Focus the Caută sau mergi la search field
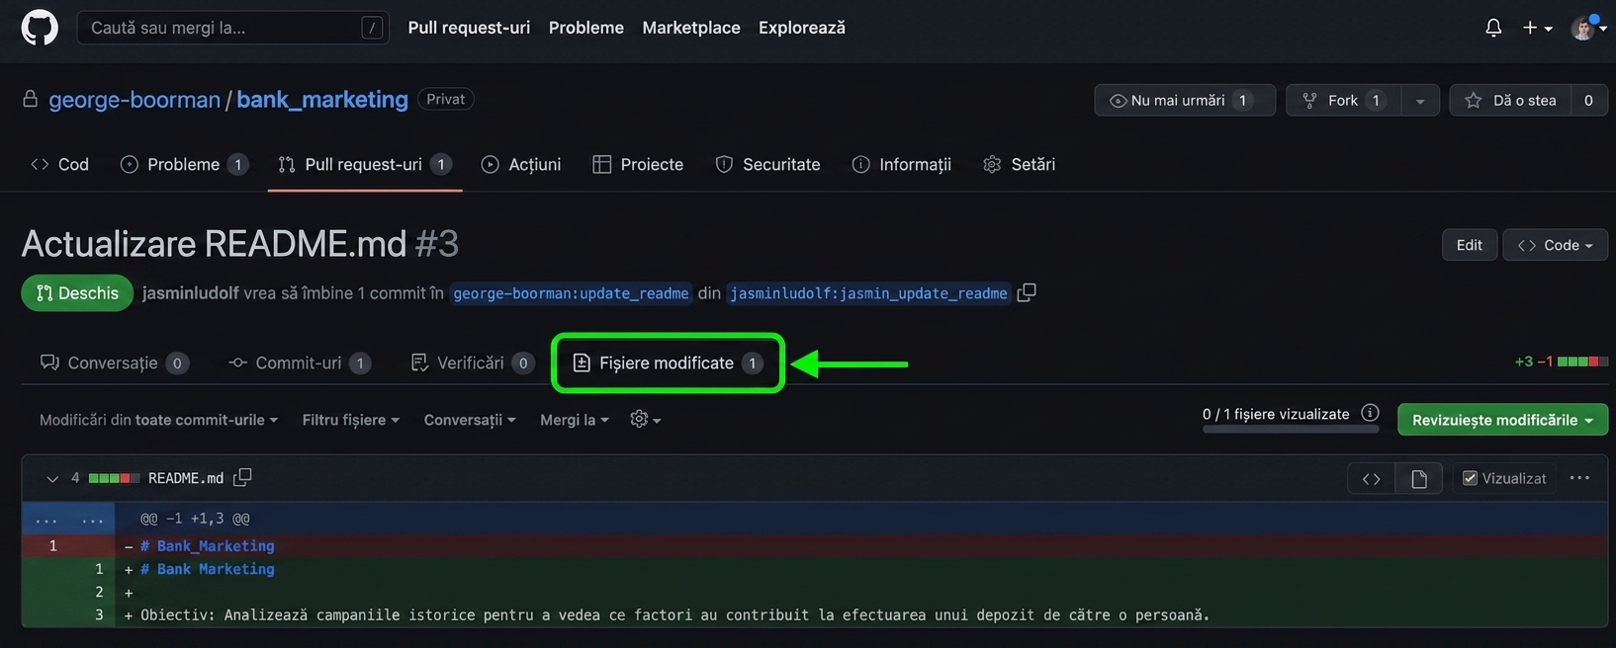This screenshot has width=1616, height=648. [232, 28]
